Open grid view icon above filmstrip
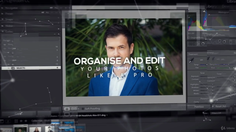The height and width of the screenshot is (132, 236). coord(16,121)
